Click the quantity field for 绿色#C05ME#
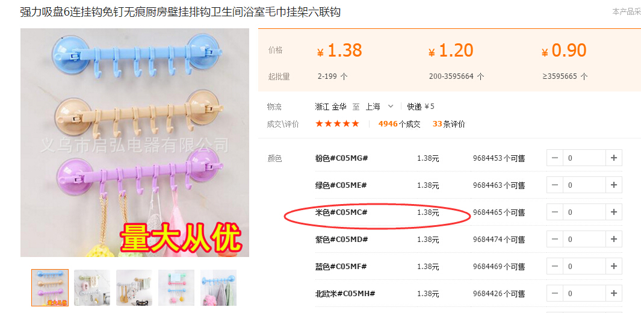This screenshot has width=641, height=313. [x=584, y=185]
